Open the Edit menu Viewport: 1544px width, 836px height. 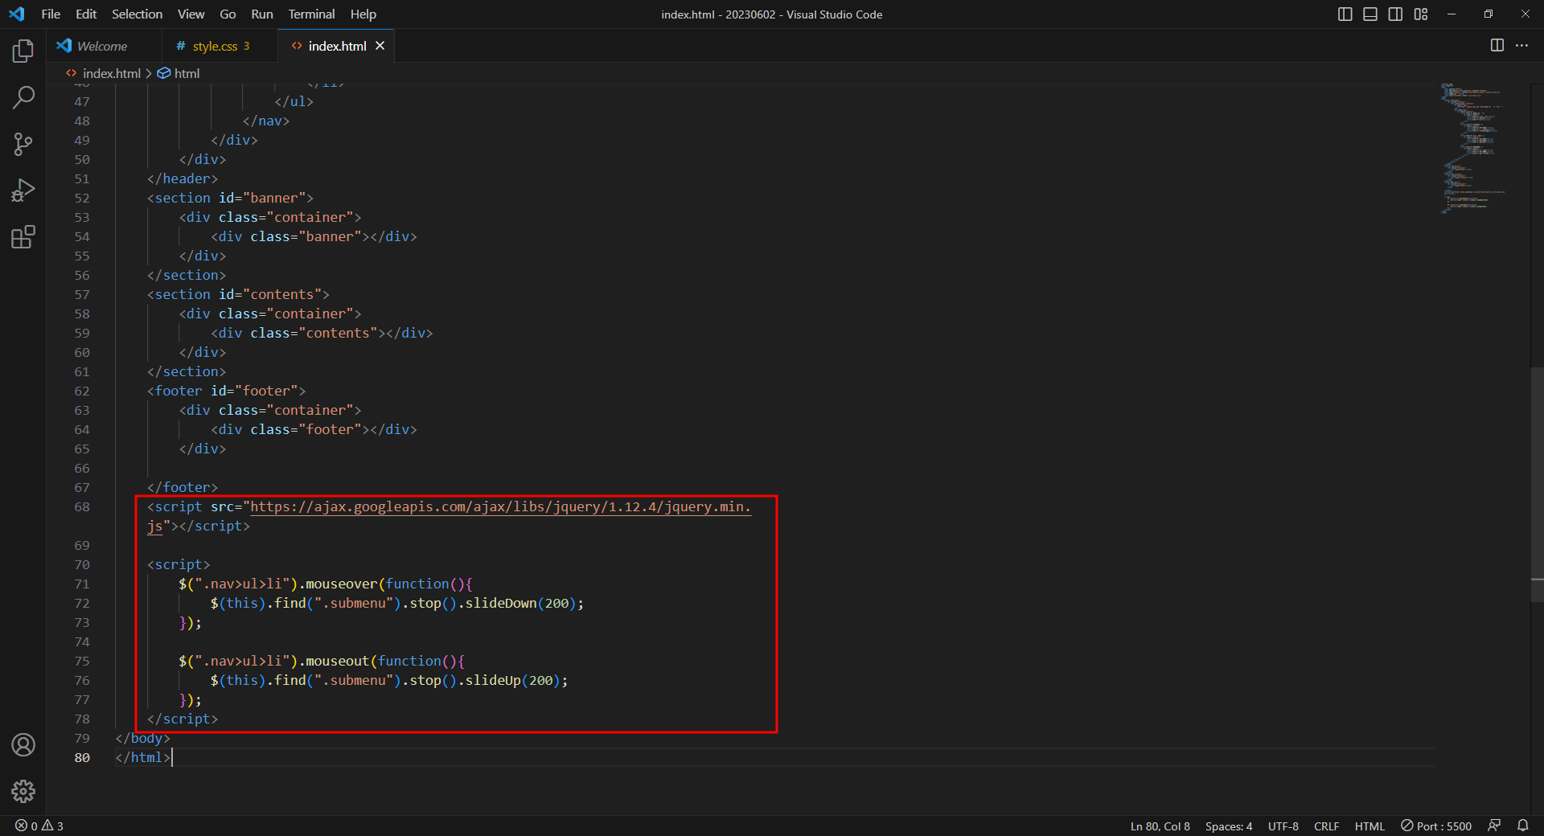pyautogui.click(x=86, y=14)
